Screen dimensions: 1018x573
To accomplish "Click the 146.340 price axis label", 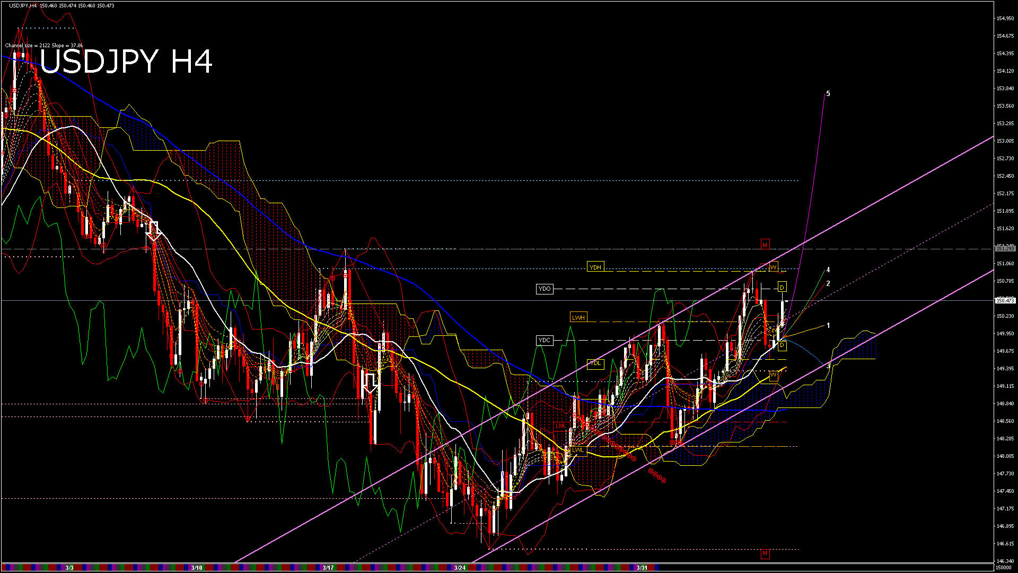I will tap(1005, 561).
